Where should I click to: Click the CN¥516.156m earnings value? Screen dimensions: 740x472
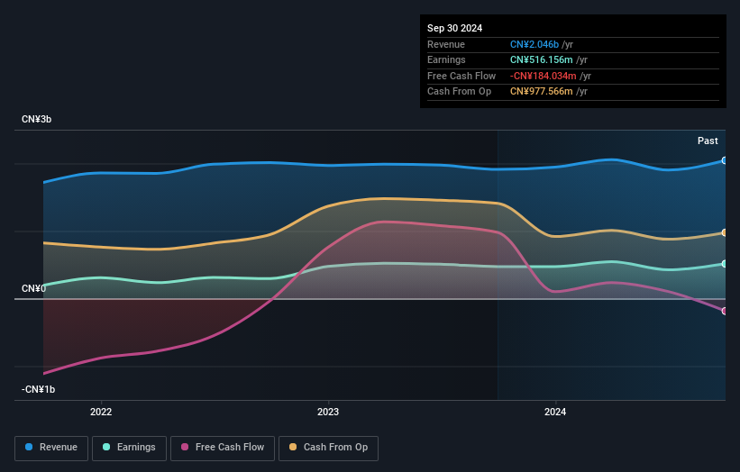coord(542,59)
